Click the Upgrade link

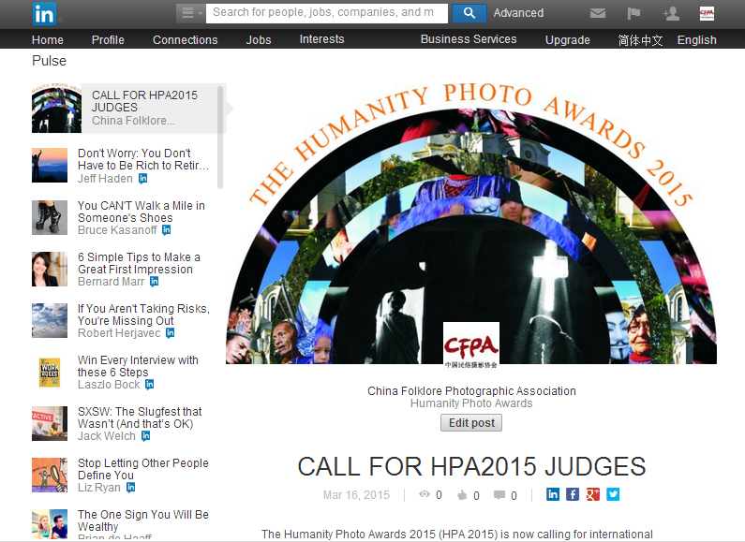pos(568,40)
